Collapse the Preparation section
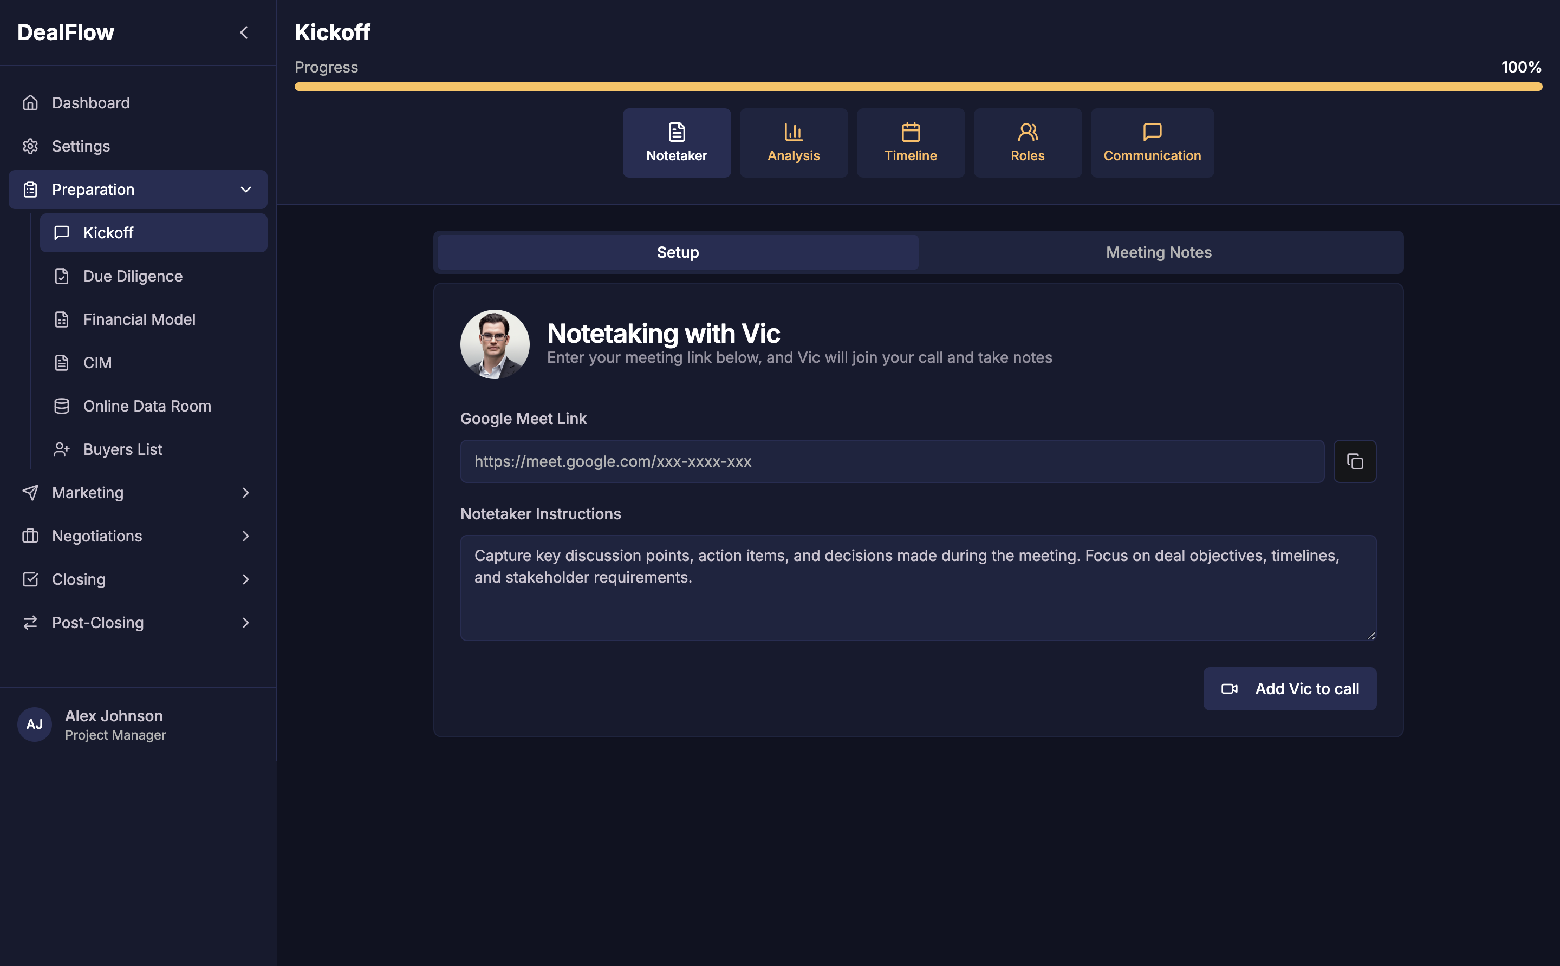Screen dimensions: 1560x966 pos(245,189)
